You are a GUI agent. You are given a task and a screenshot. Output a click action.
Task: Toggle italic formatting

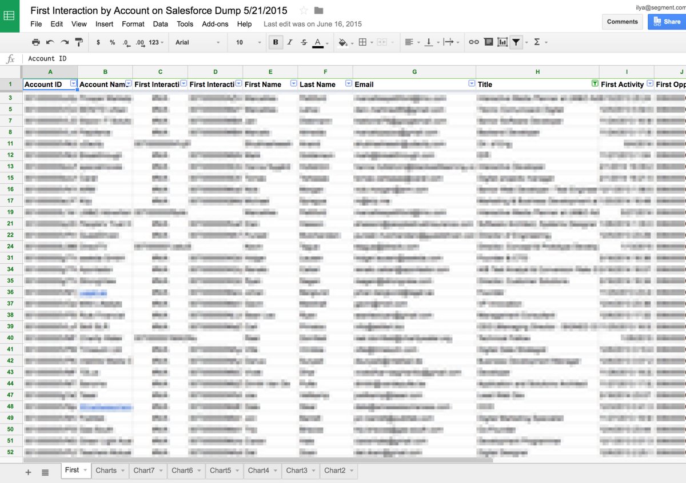coord(290,42)
